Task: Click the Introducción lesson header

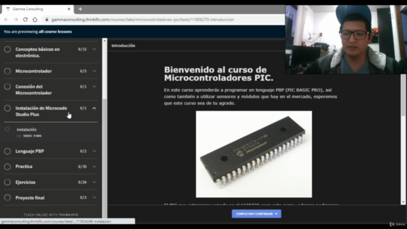Action: (x=123, y=45)
